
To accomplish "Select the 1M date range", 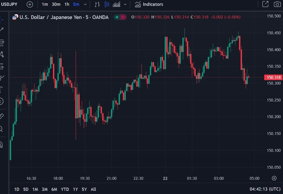I will 35,189.
